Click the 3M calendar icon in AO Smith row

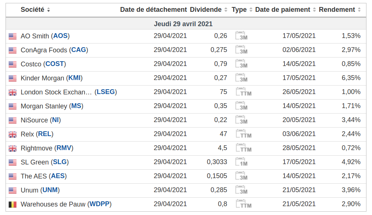click(241, 35)
